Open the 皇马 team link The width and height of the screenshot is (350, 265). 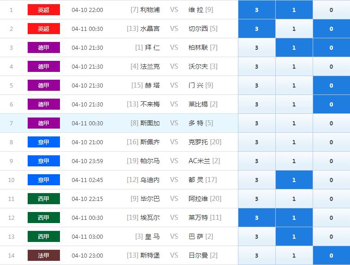pyautogui.click(x=152, y=236)
